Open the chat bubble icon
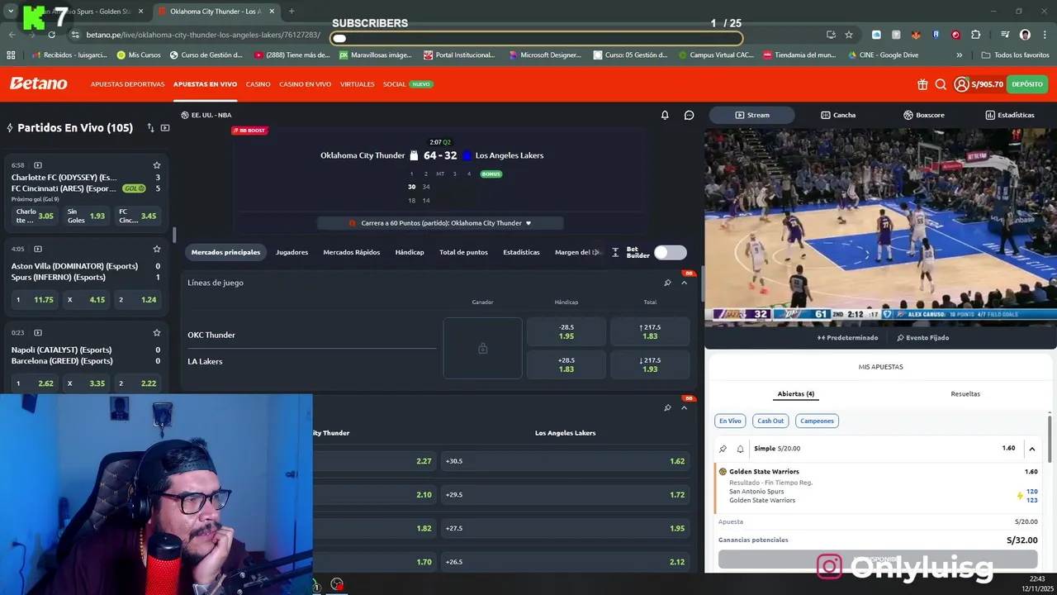Screen dimensions: 1057x595 tap(690, 115)
